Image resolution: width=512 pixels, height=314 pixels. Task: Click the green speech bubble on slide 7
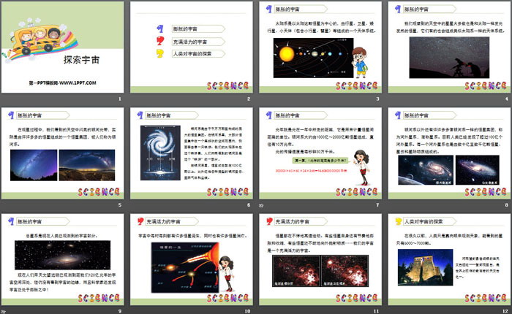[322, 161]
